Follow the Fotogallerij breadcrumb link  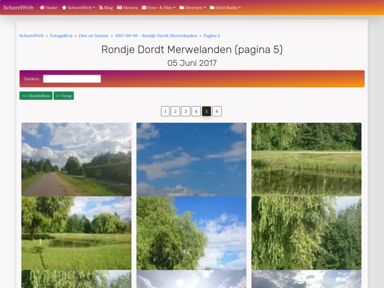61,36
